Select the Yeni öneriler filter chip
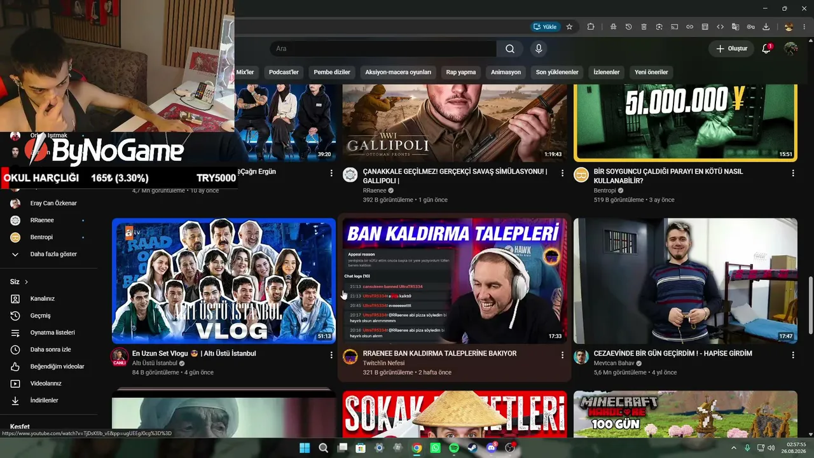 point(651,72)
